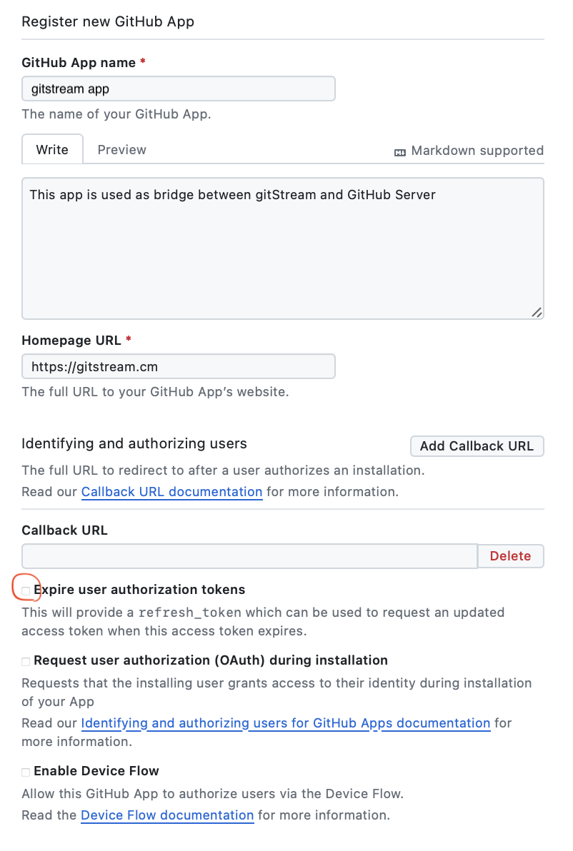Enable Expire user authorization tokens

pos(26,590)
